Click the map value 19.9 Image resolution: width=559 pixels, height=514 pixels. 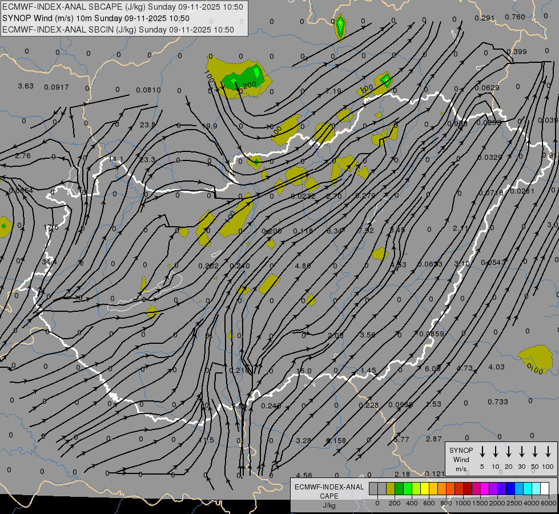[210, 126]
